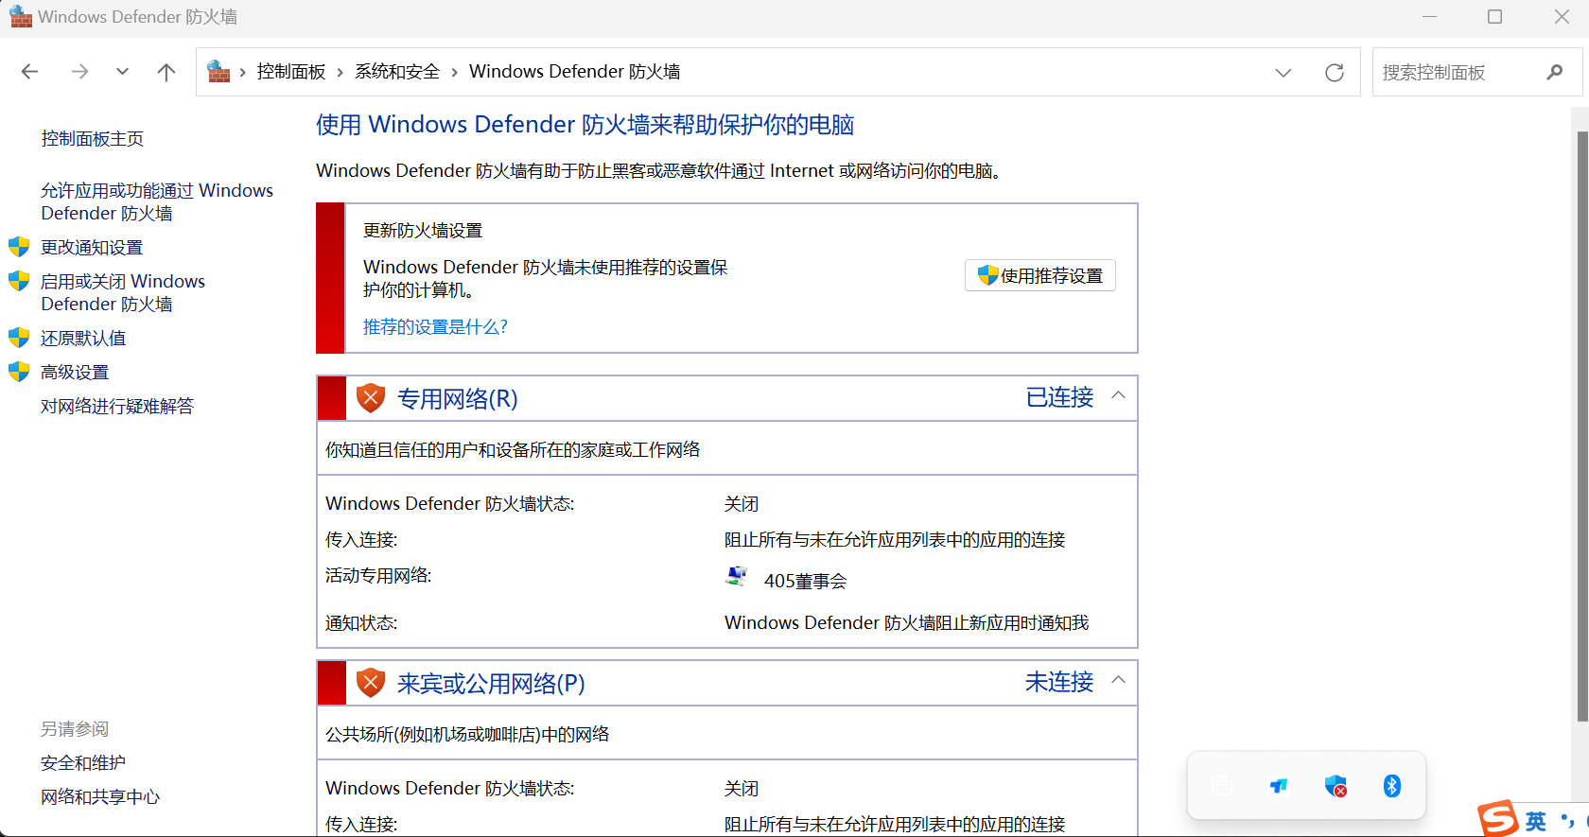Viewport: 1589px width, 837px height.
Task: Open the blue app icon in tray popup
Action: pos(1279,786)
